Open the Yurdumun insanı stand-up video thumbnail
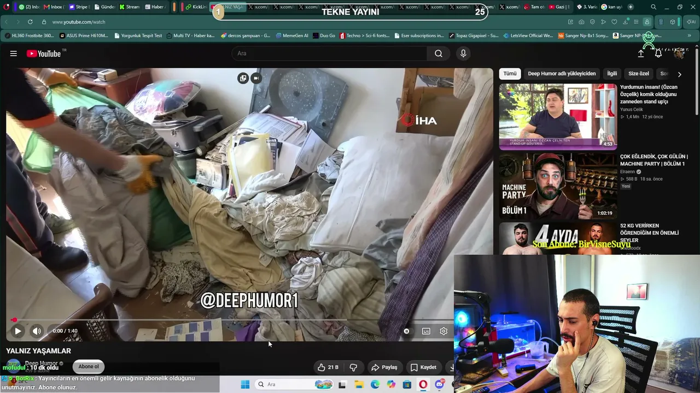The image size is (700, 393). 558,116
